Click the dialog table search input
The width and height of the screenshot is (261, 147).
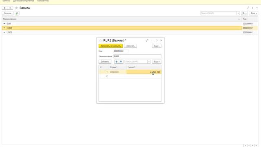click(136, 62)
